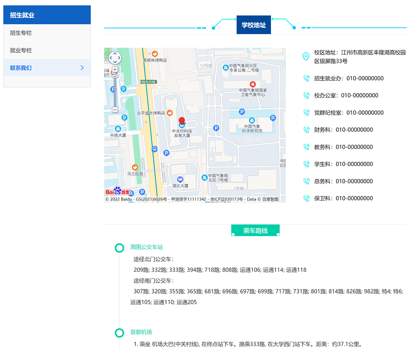
Task: Pan map right with the compass right arrow
Action: pyautogui.click(x=119, y=58)
